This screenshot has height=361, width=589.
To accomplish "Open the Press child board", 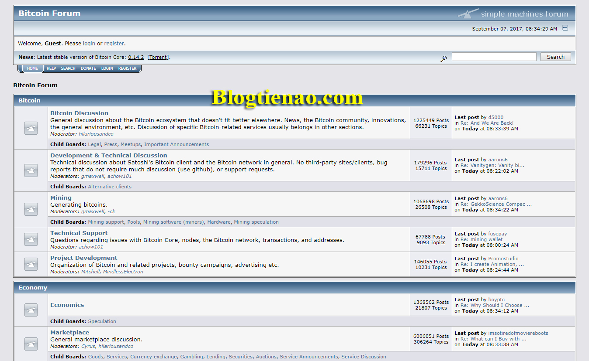I will tap(111, 144).
